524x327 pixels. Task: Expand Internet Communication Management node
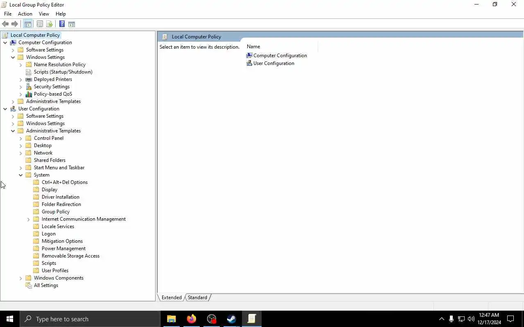29,219
